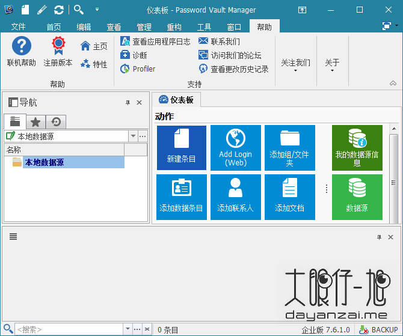Collapse the ribbon with the chevron
403x336 pixels.
click(x=393, y=83)
